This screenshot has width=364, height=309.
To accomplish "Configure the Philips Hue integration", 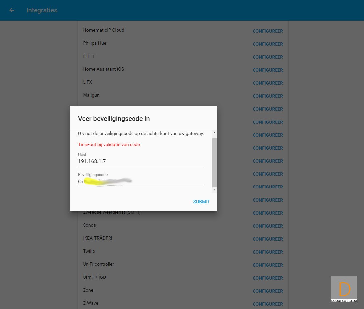I will point(268,44).
